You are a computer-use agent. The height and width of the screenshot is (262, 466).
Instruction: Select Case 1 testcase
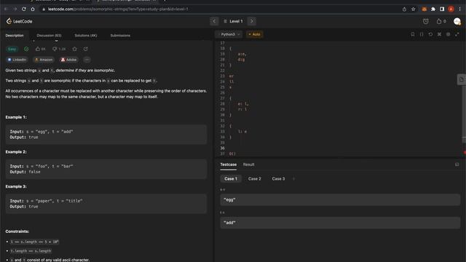[231, 179]
